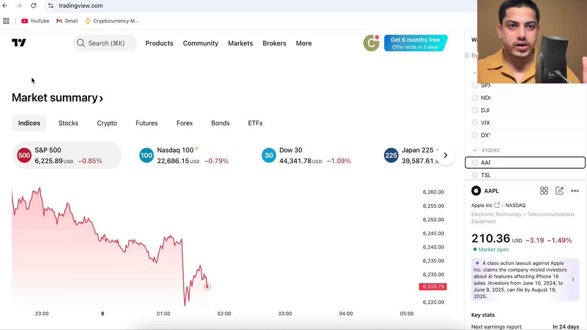The image size is (587, 330).
Task: Select SPX row in watchlist
Action: pos(526,85)
